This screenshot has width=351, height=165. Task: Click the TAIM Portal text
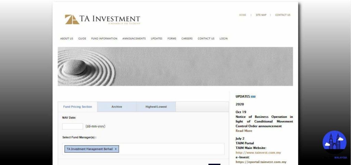[245, 143]
